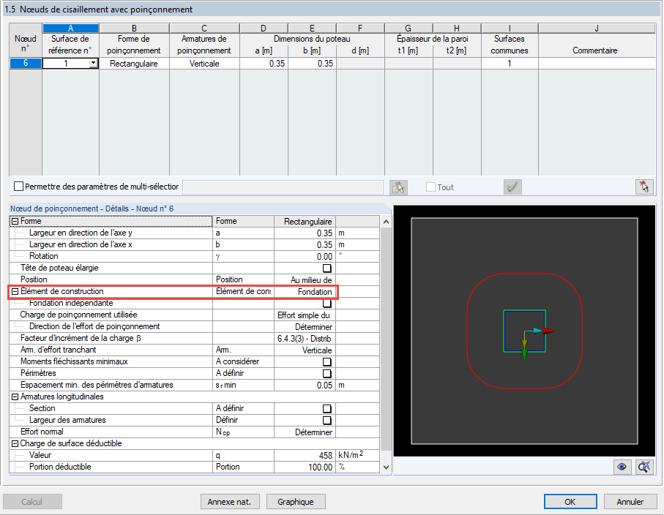Select column A header

click(x=71, y=29)
